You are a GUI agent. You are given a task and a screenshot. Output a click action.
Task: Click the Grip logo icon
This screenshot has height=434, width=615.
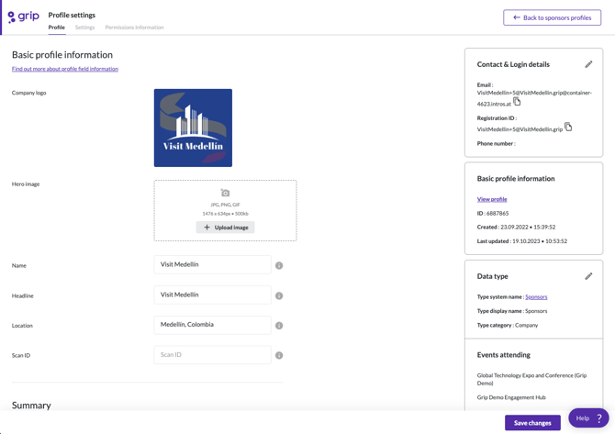pyautogui.click(x=23, y=17)
